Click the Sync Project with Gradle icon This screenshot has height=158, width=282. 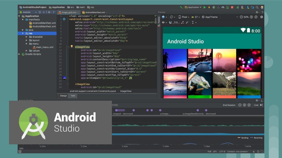(x=238, y=7)
